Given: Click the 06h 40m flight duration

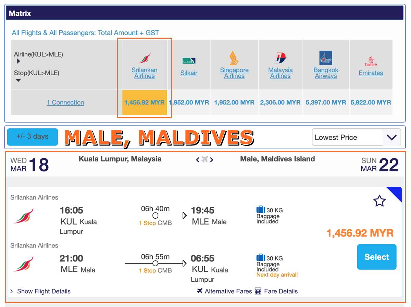Looking at the screenshot, I should pos(155,209).
